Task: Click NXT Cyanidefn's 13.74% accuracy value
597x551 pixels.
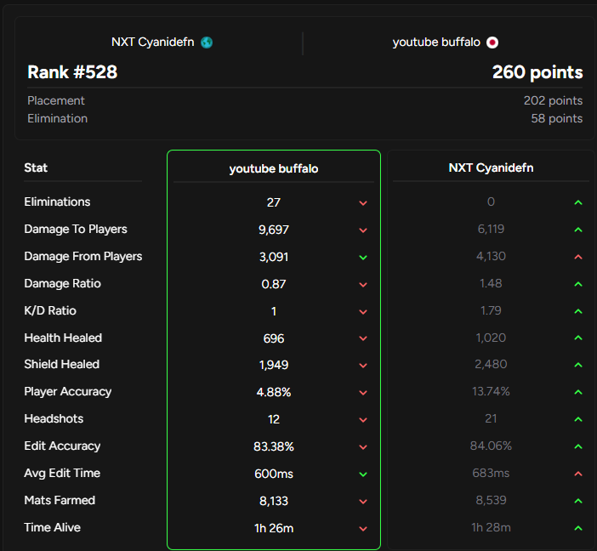Action: pos(491,391)
